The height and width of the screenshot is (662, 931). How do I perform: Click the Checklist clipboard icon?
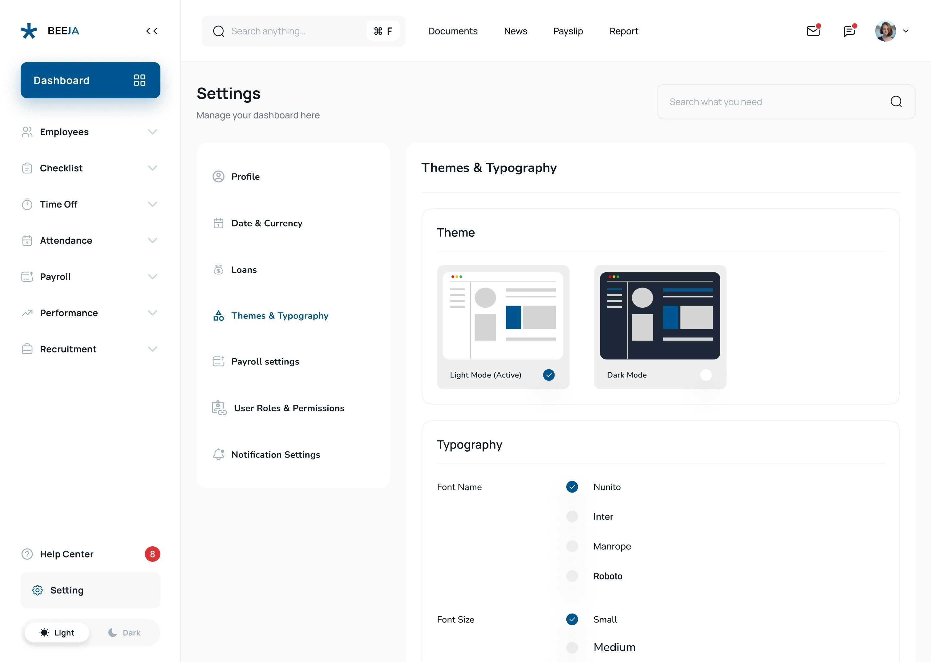27,168
